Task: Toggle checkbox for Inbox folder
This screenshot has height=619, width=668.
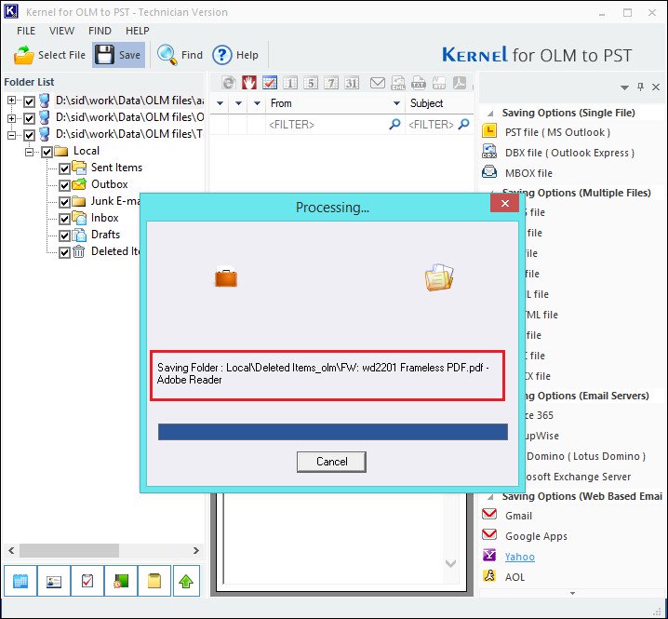Action: (x=64, y=219)
